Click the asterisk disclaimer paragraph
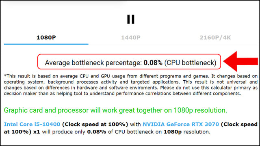The height and width of the screenshot is (146, 260). tap(131, 85)
